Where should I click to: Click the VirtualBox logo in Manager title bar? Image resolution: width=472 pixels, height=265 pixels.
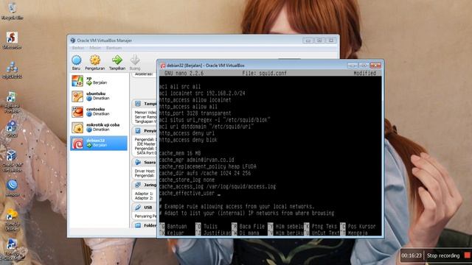pyautogui.click(x=73, y=40)
